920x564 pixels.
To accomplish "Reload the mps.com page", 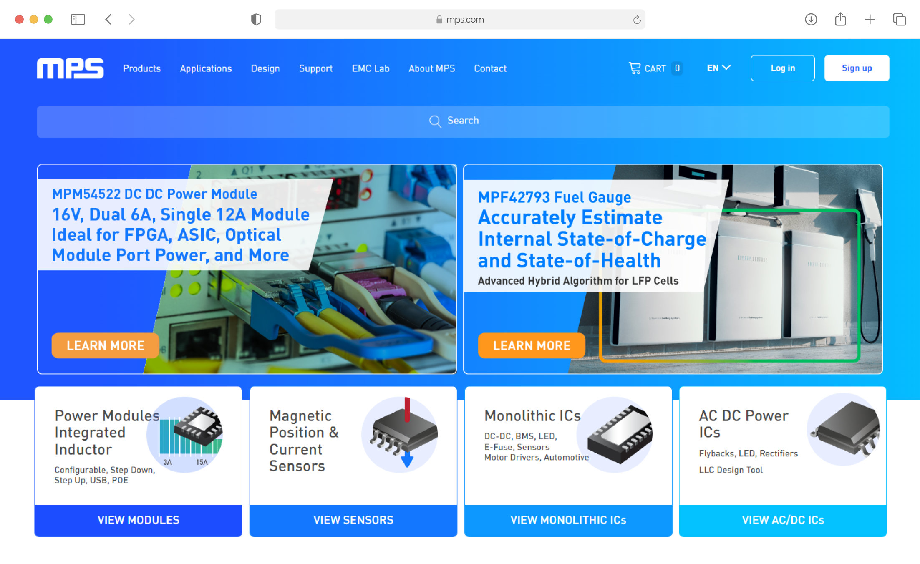I will tap(636, 19).
